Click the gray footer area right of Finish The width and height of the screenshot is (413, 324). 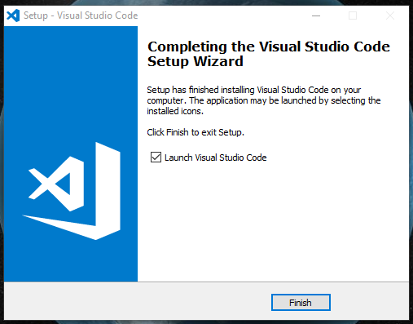point(370,301)
